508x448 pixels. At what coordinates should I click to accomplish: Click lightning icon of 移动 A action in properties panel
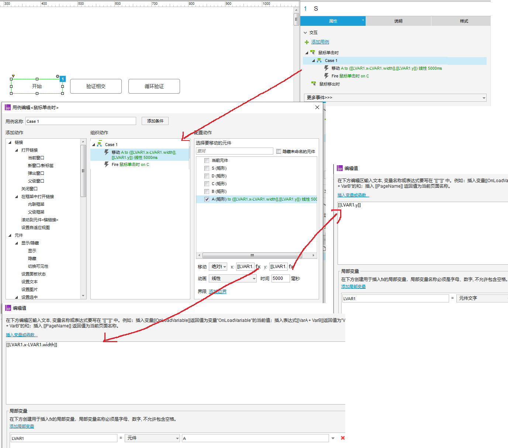pos(326,68)
